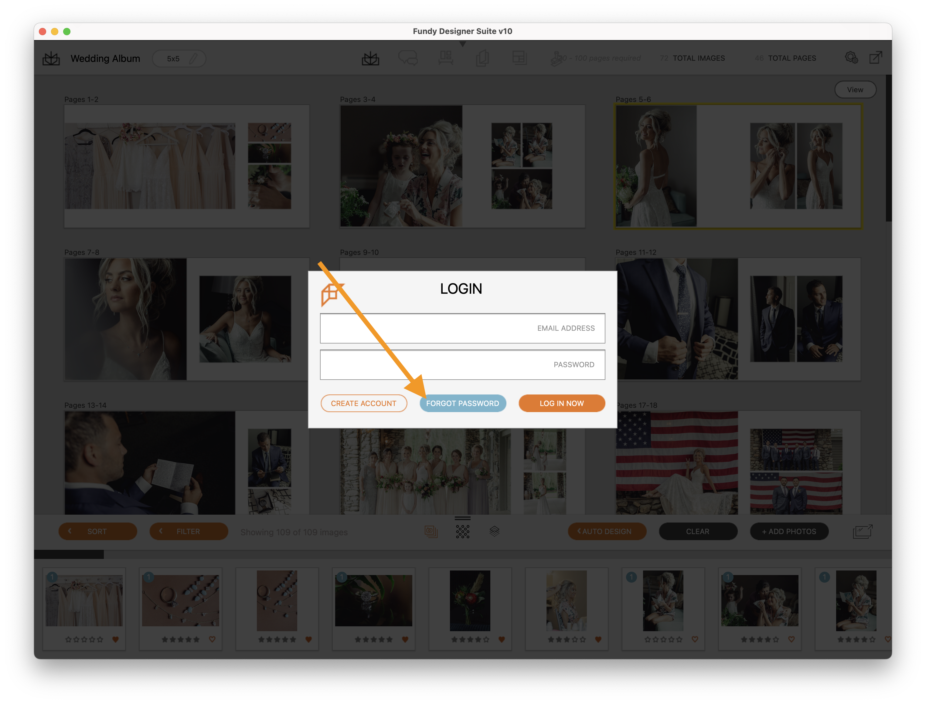The image size is (926, 704).
Task: Select the grid view mosaic icon
Action: (x=462, y=531)
